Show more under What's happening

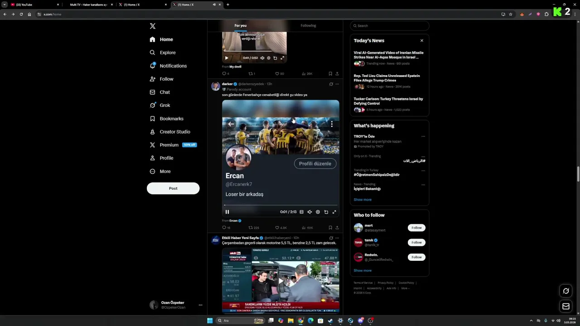click(362, 200)
